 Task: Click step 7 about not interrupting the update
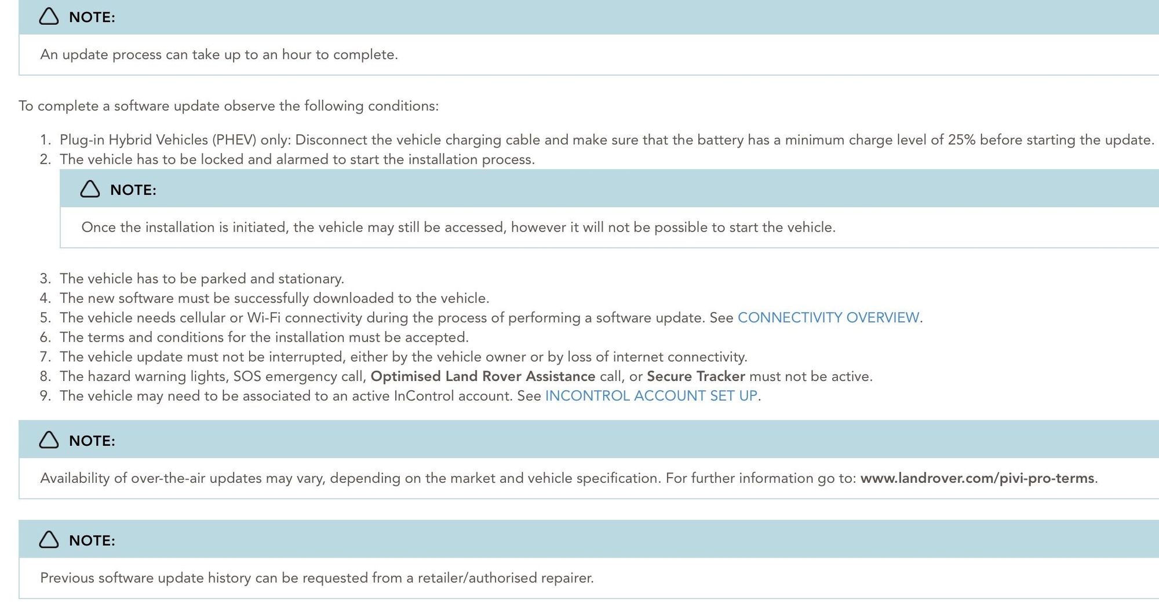click(x=403, y=357)
